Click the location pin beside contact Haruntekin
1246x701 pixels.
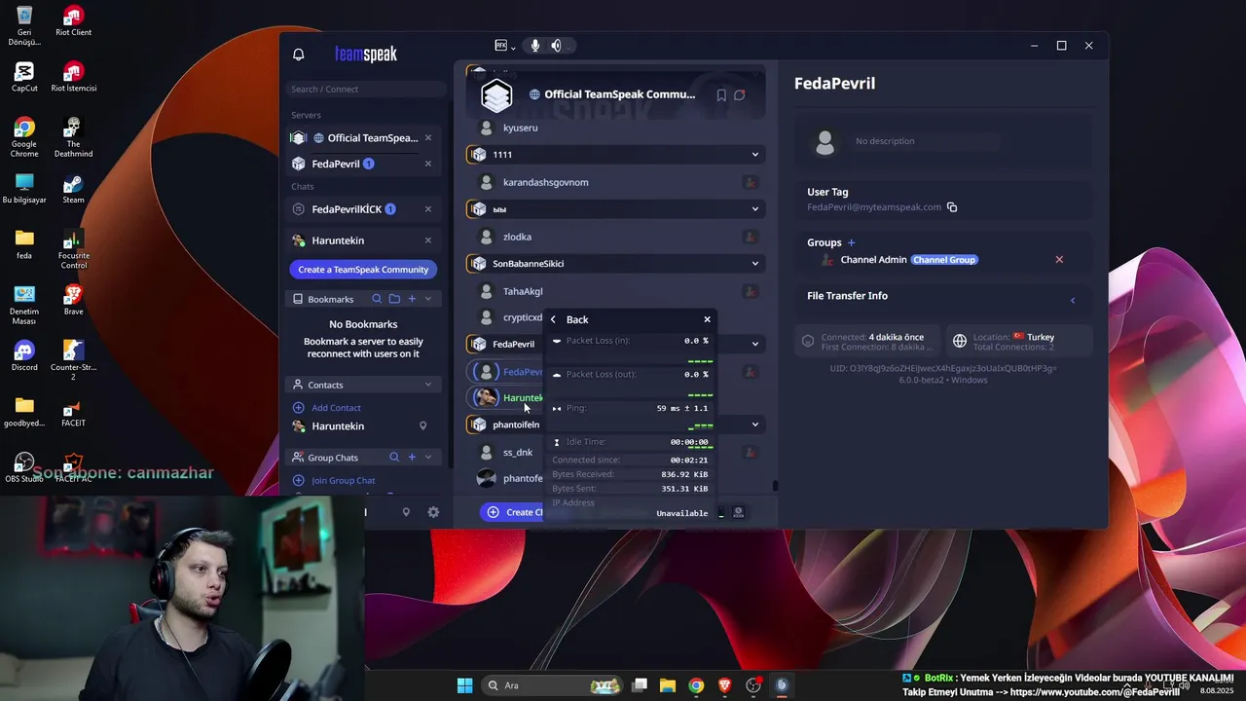click(422, 426)
